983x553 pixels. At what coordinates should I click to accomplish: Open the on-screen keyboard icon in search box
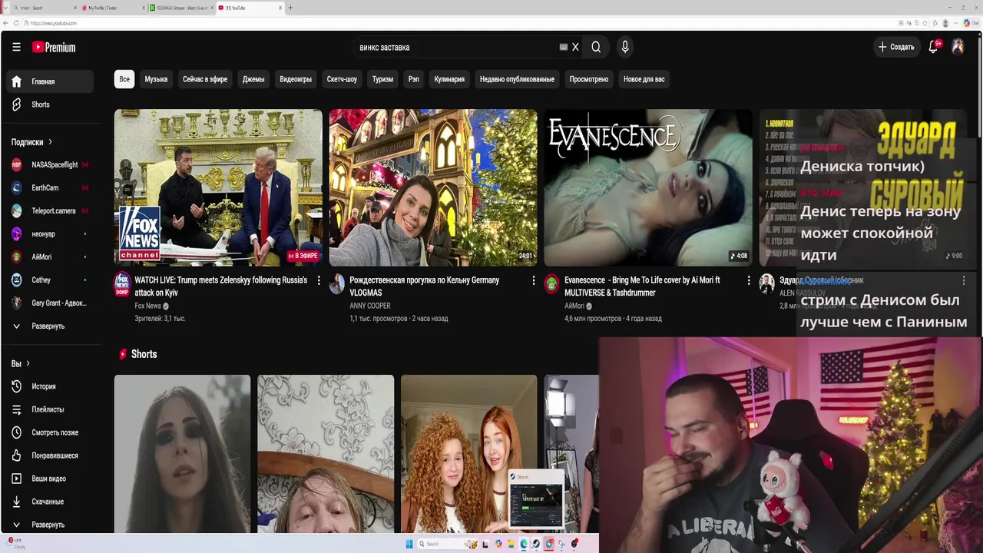[564, 47]
